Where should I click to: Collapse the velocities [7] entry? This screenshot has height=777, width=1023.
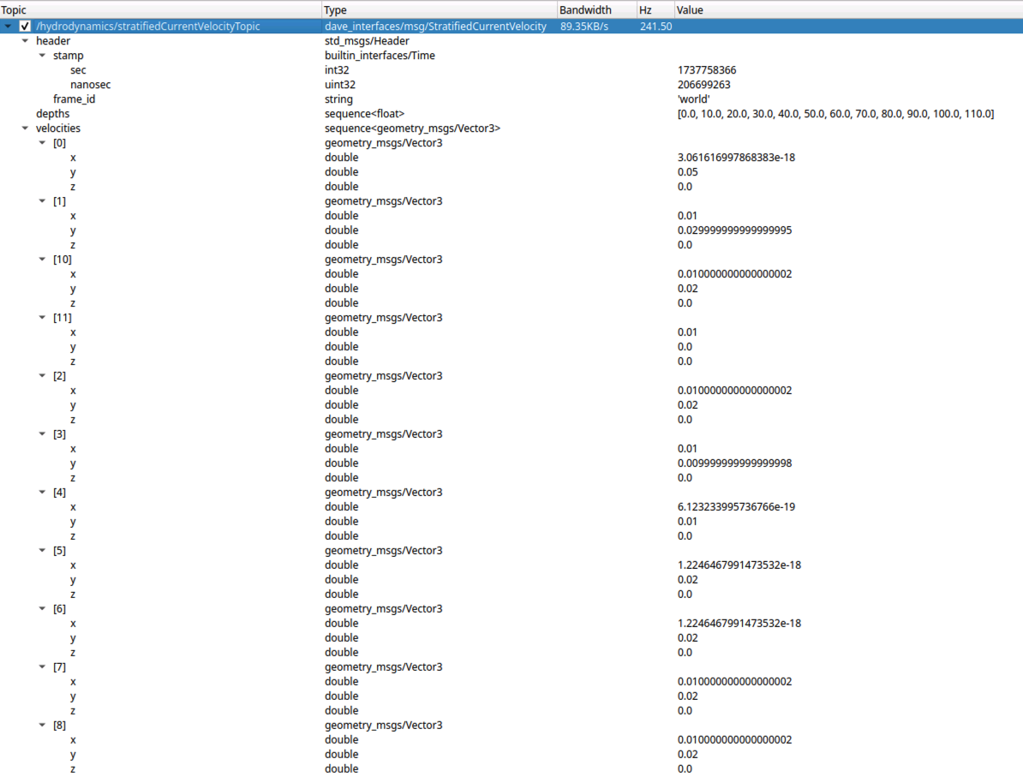[42, 666]
